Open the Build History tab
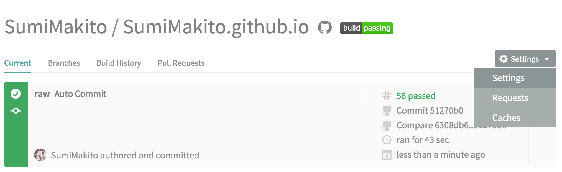 (119, 63)
